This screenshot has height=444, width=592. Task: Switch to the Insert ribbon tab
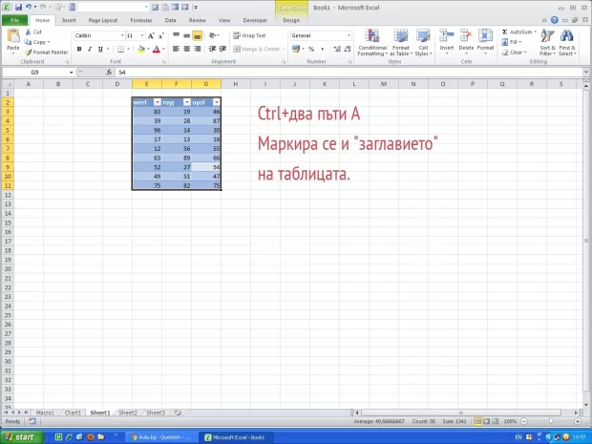[x=69, y=20]
